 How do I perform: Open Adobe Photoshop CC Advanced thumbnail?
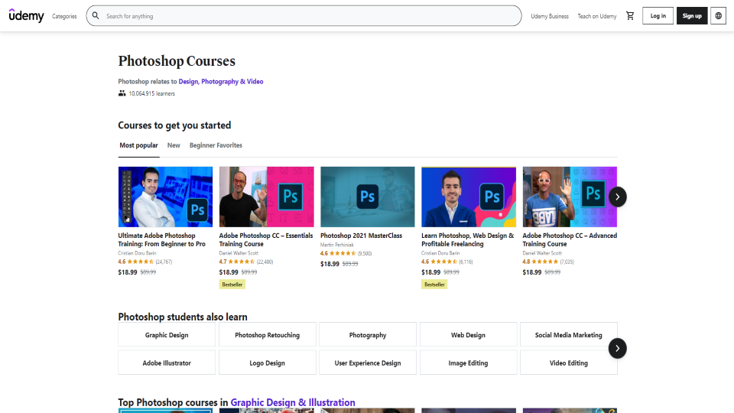coord(570,197)
